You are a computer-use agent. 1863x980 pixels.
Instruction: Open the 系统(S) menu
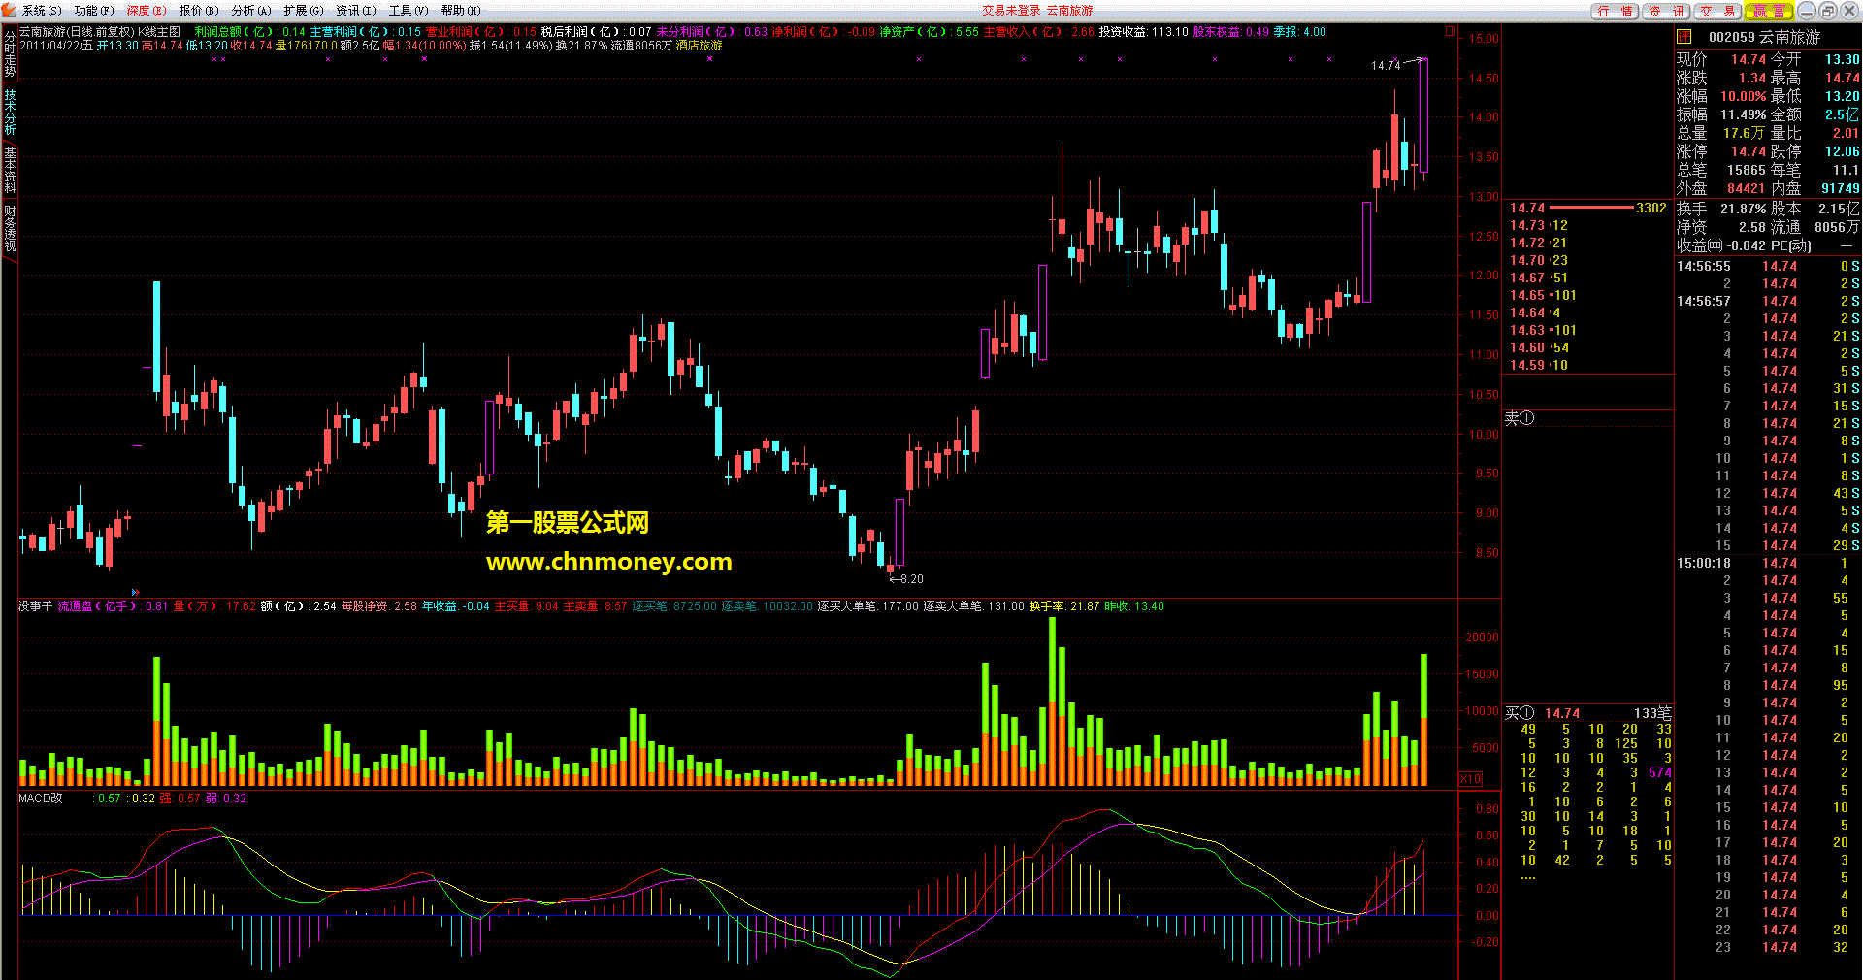tap(42, 11)
